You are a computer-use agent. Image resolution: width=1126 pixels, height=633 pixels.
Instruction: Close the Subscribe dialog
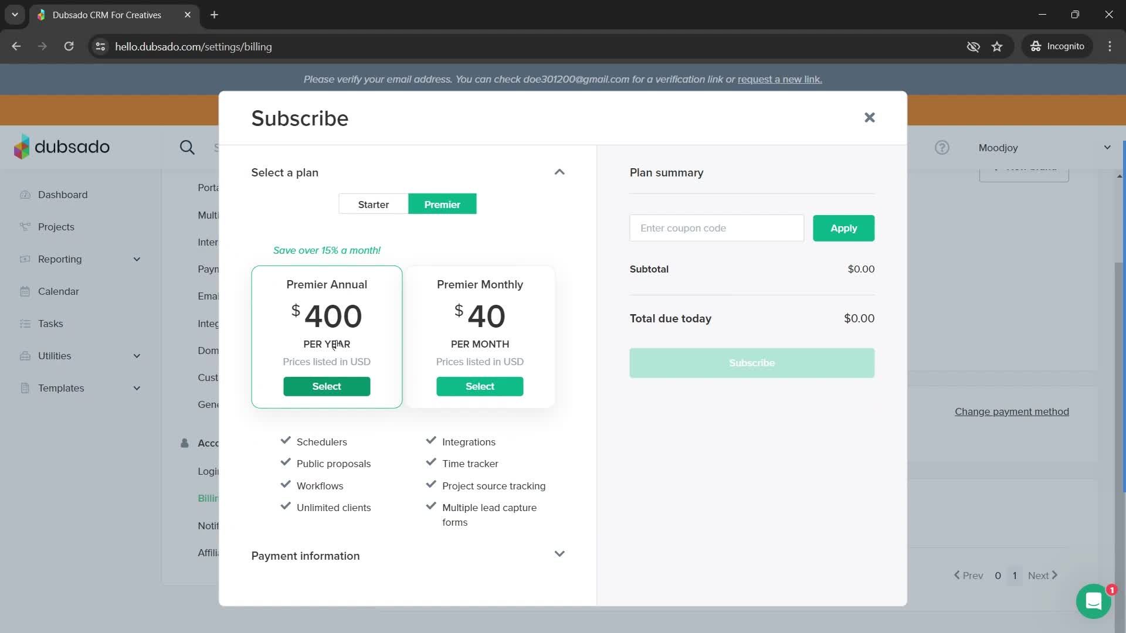869,118
